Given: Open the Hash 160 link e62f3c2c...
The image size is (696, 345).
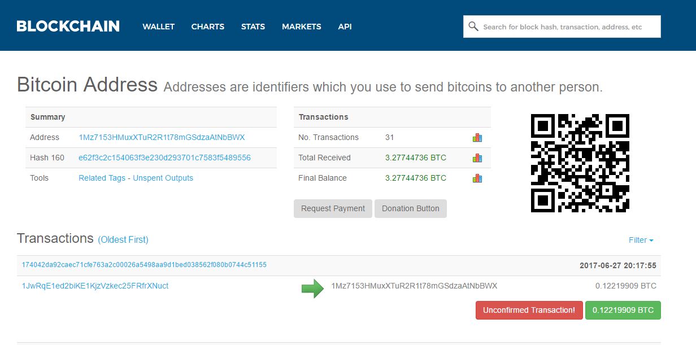Looking at the screenshot, I should [164, 158].
